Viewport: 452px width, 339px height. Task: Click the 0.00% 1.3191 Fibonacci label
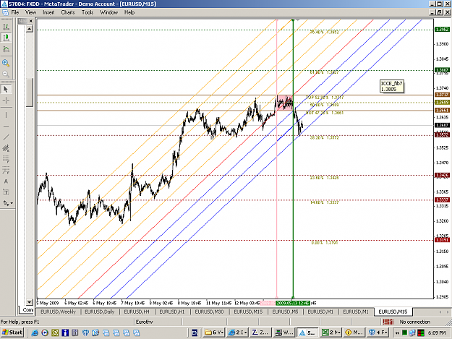[324, 243]
